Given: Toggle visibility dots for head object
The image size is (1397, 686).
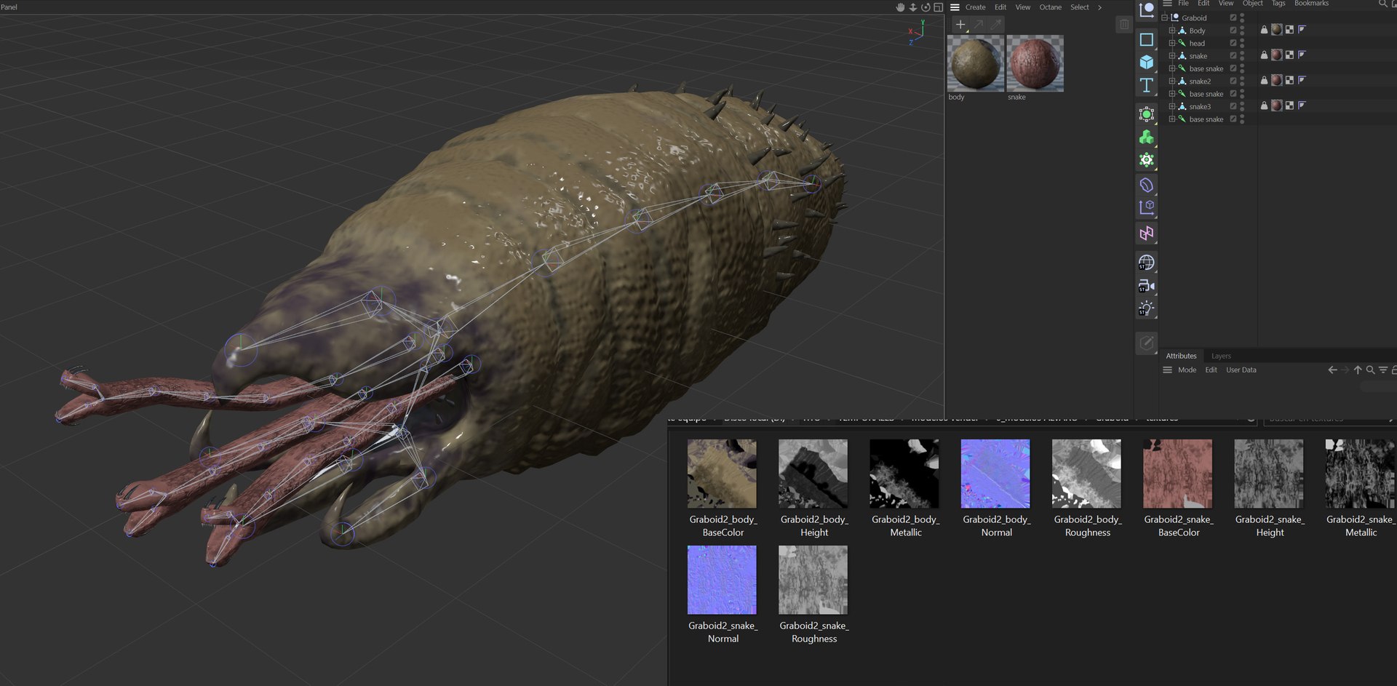Looking at the screenshot, I should pyautogui.click(x=1242, y=43).
